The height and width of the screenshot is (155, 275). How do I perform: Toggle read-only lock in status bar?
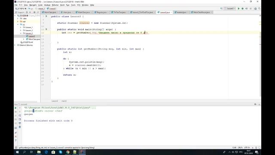click(253, 148)
